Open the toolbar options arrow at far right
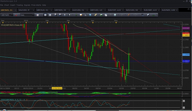This screenshot has width=192, height=111. click(x=157, y=15)
